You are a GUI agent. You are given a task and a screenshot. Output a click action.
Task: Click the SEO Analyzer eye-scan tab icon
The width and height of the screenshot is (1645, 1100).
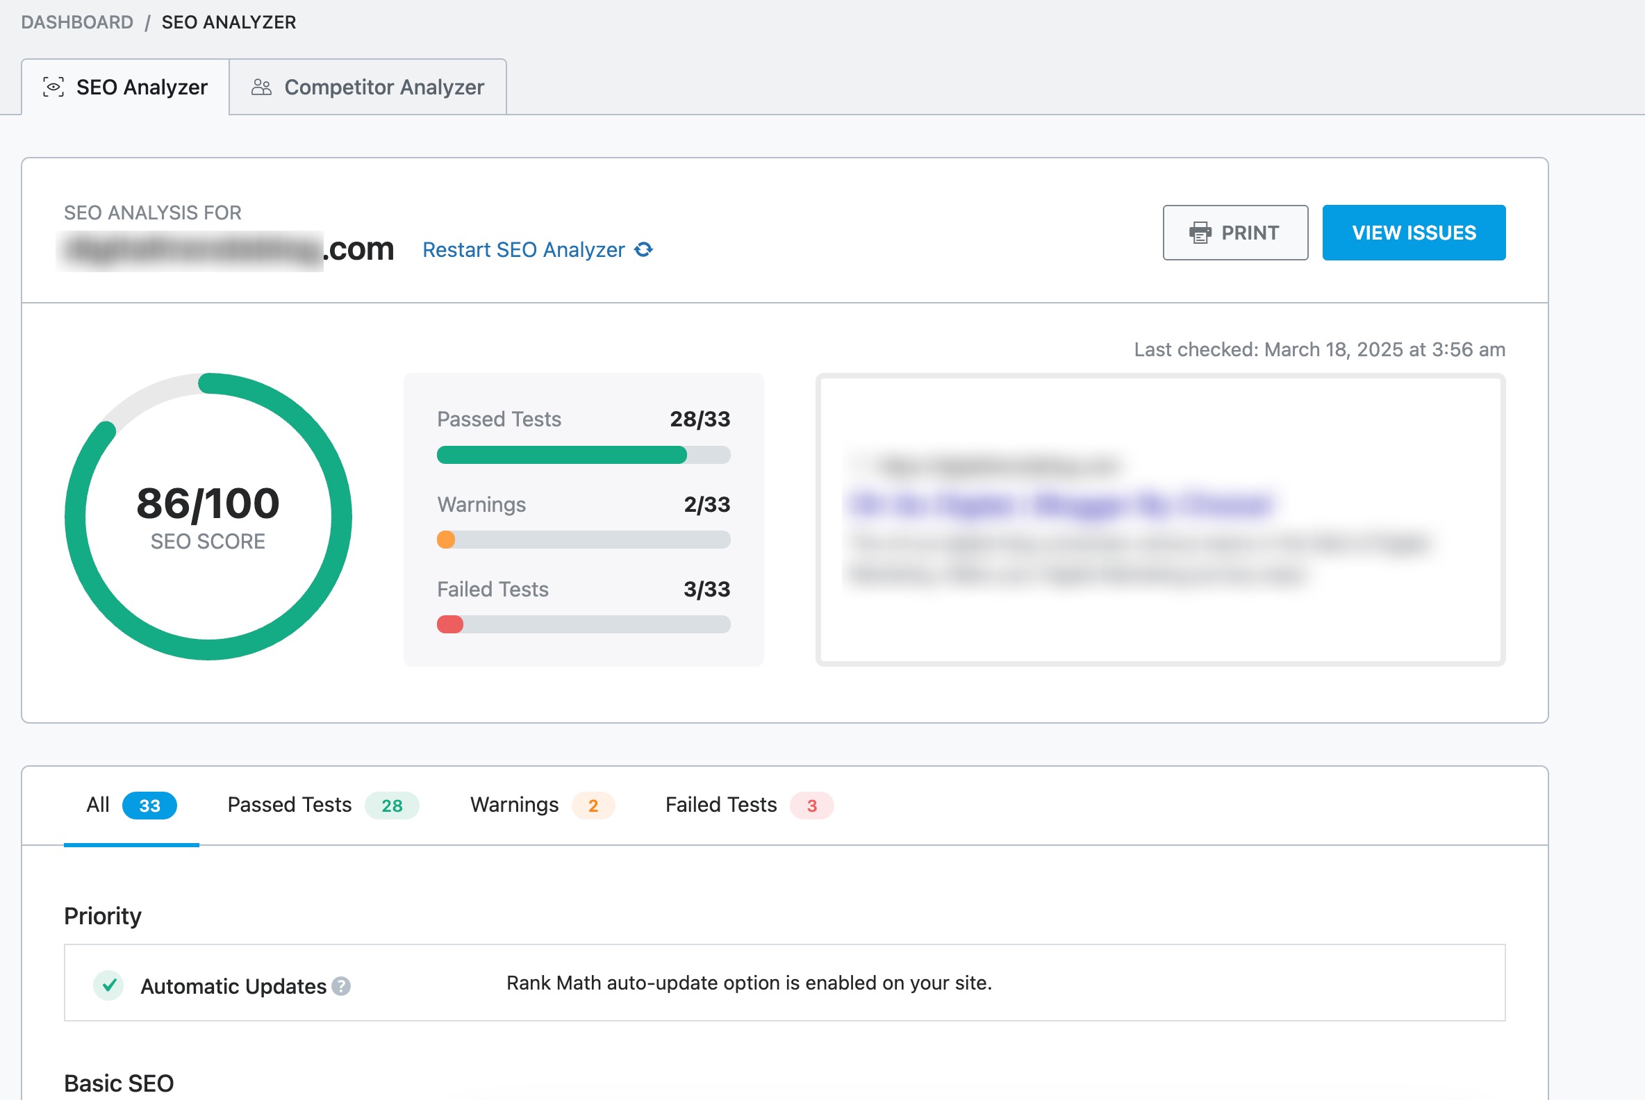[53, 87]
